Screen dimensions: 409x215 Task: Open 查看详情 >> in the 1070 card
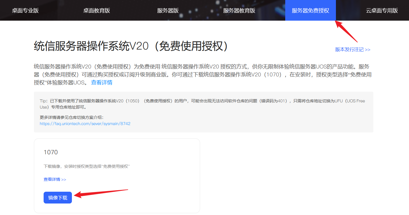click(55, 179)
